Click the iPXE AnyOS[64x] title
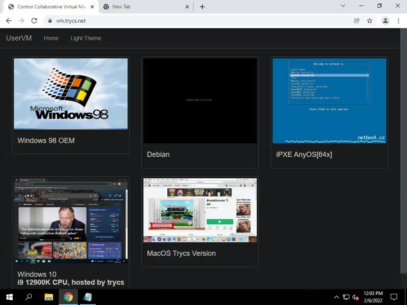 click(304, 154)
